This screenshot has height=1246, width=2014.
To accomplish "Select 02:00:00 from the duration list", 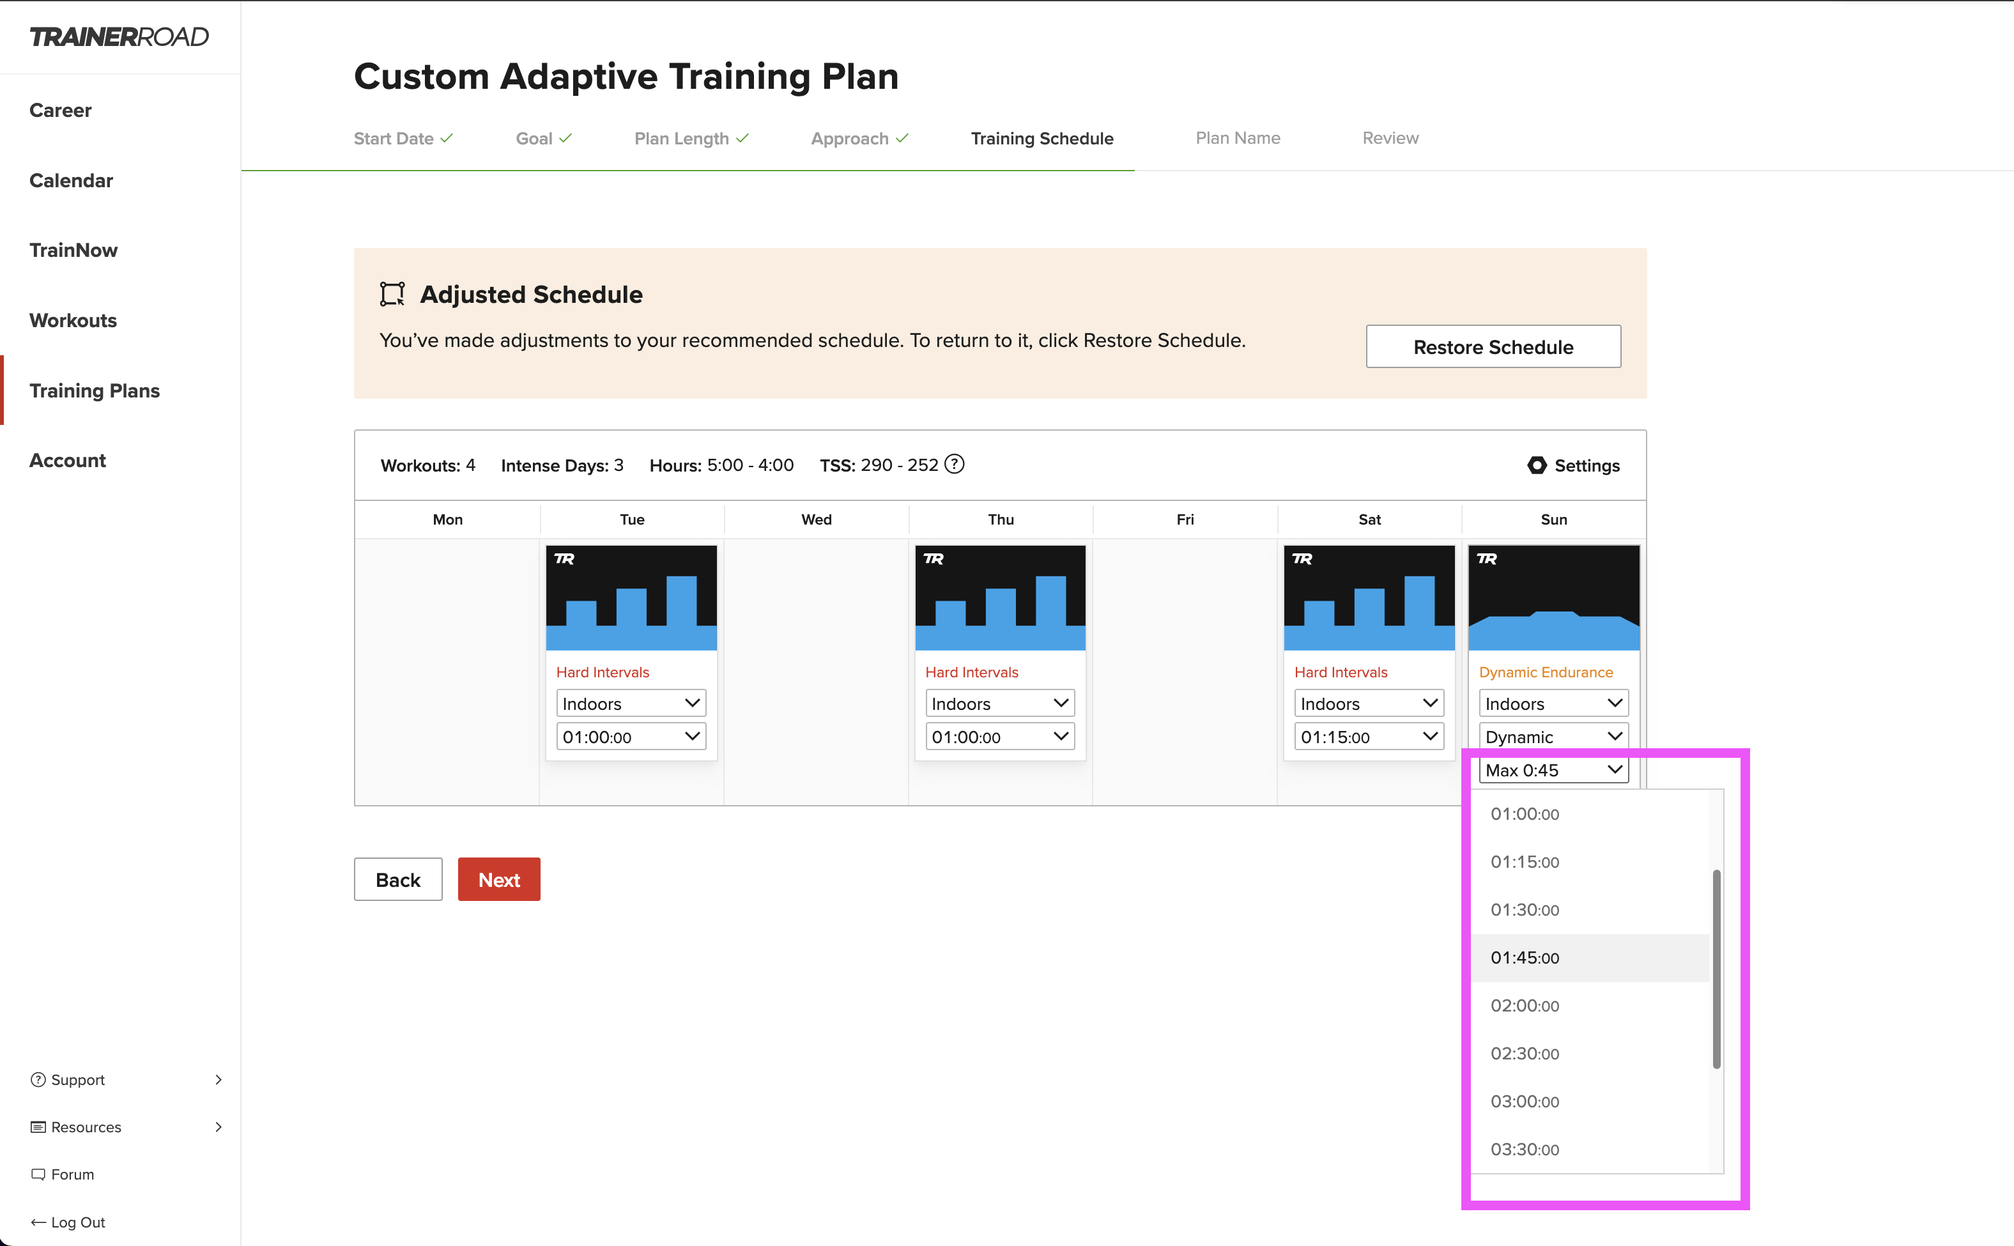I will (1590, 1005).
